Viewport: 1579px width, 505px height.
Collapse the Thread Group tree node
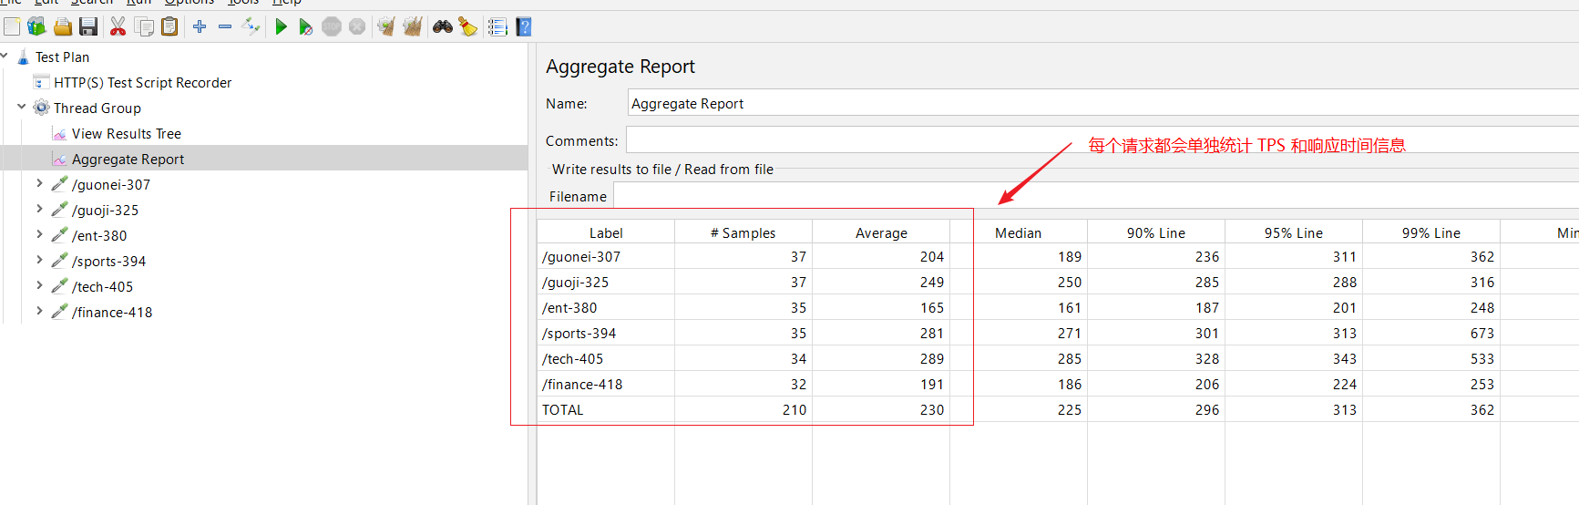pos(22,107)
